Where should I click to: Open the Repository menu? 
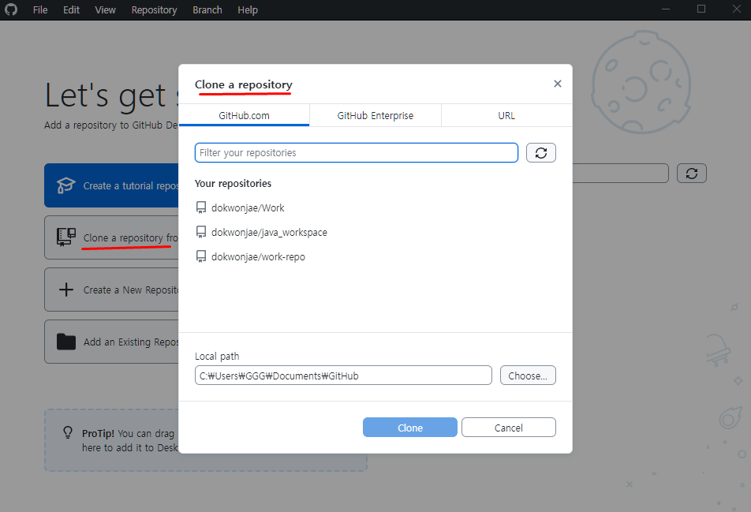click(155, 10)
